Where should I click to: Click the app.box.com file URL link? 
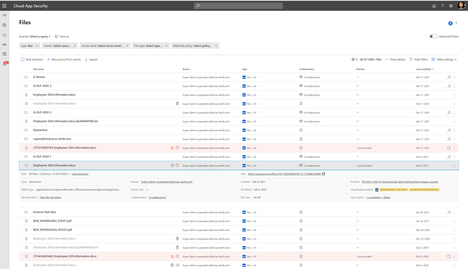click(284, 174)
